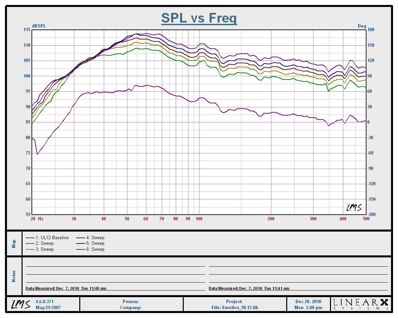Click the LMS logo inside the graph area
This screenshot has width=398, height=318.
pos(354,208)
